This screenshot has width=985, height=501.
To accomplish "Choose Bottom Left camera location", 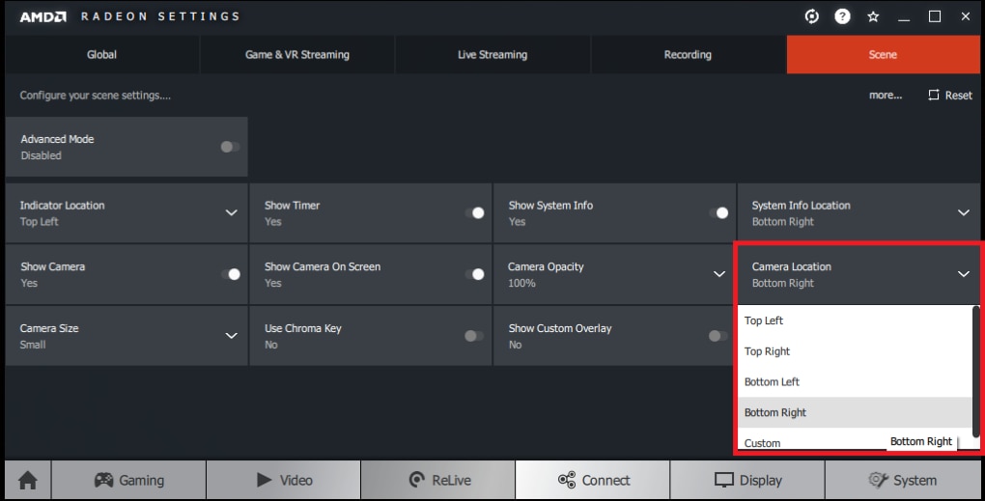I will coord(855,381).
